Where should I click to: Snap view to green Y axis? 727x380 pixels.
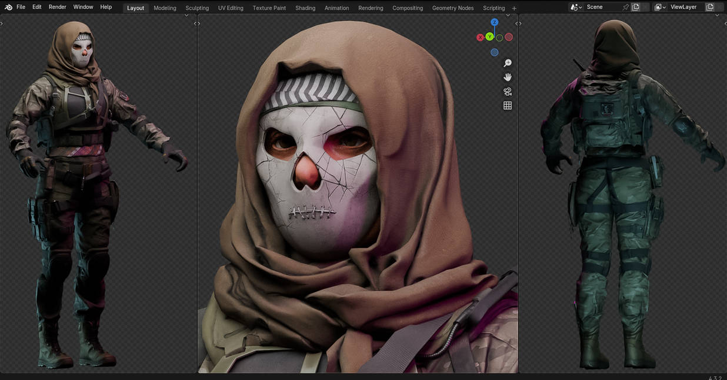click(489, 37)
